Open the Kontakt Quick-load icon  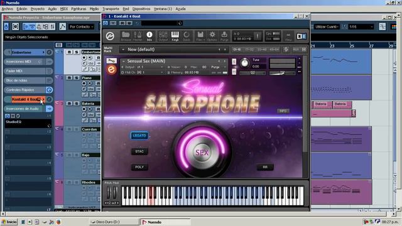(x=187, y=36)
